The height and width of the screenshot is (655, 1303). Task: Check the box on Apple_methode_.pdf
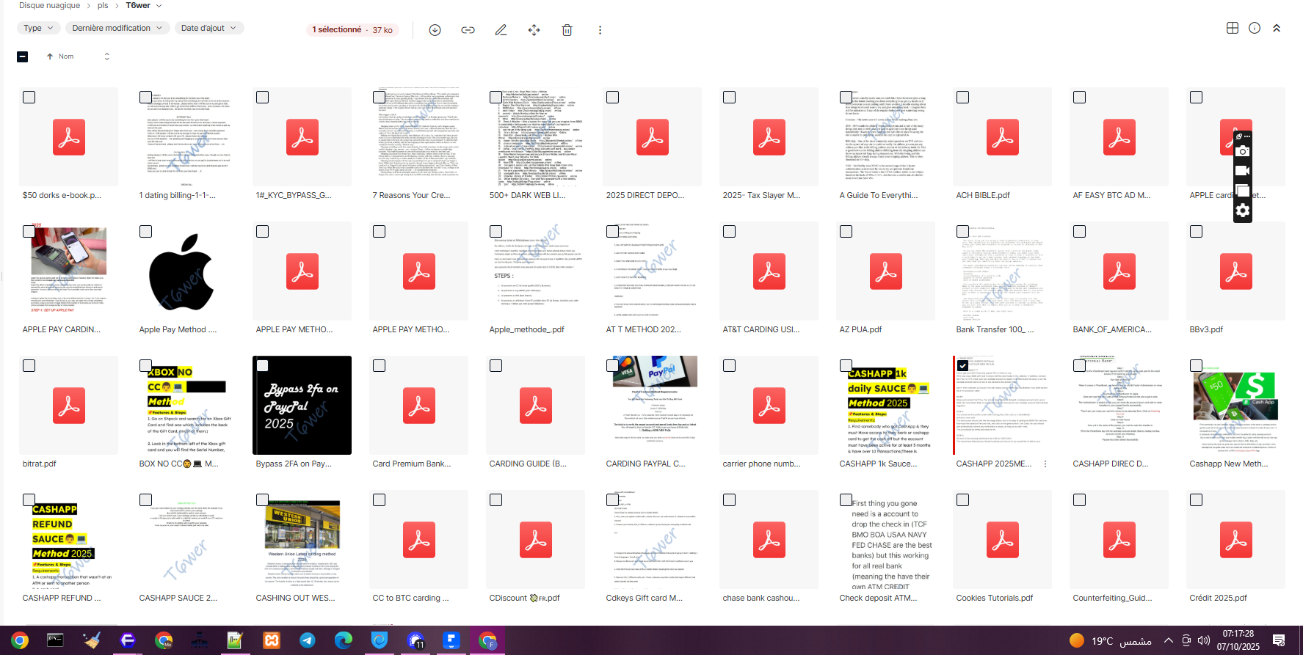(496, 231)
